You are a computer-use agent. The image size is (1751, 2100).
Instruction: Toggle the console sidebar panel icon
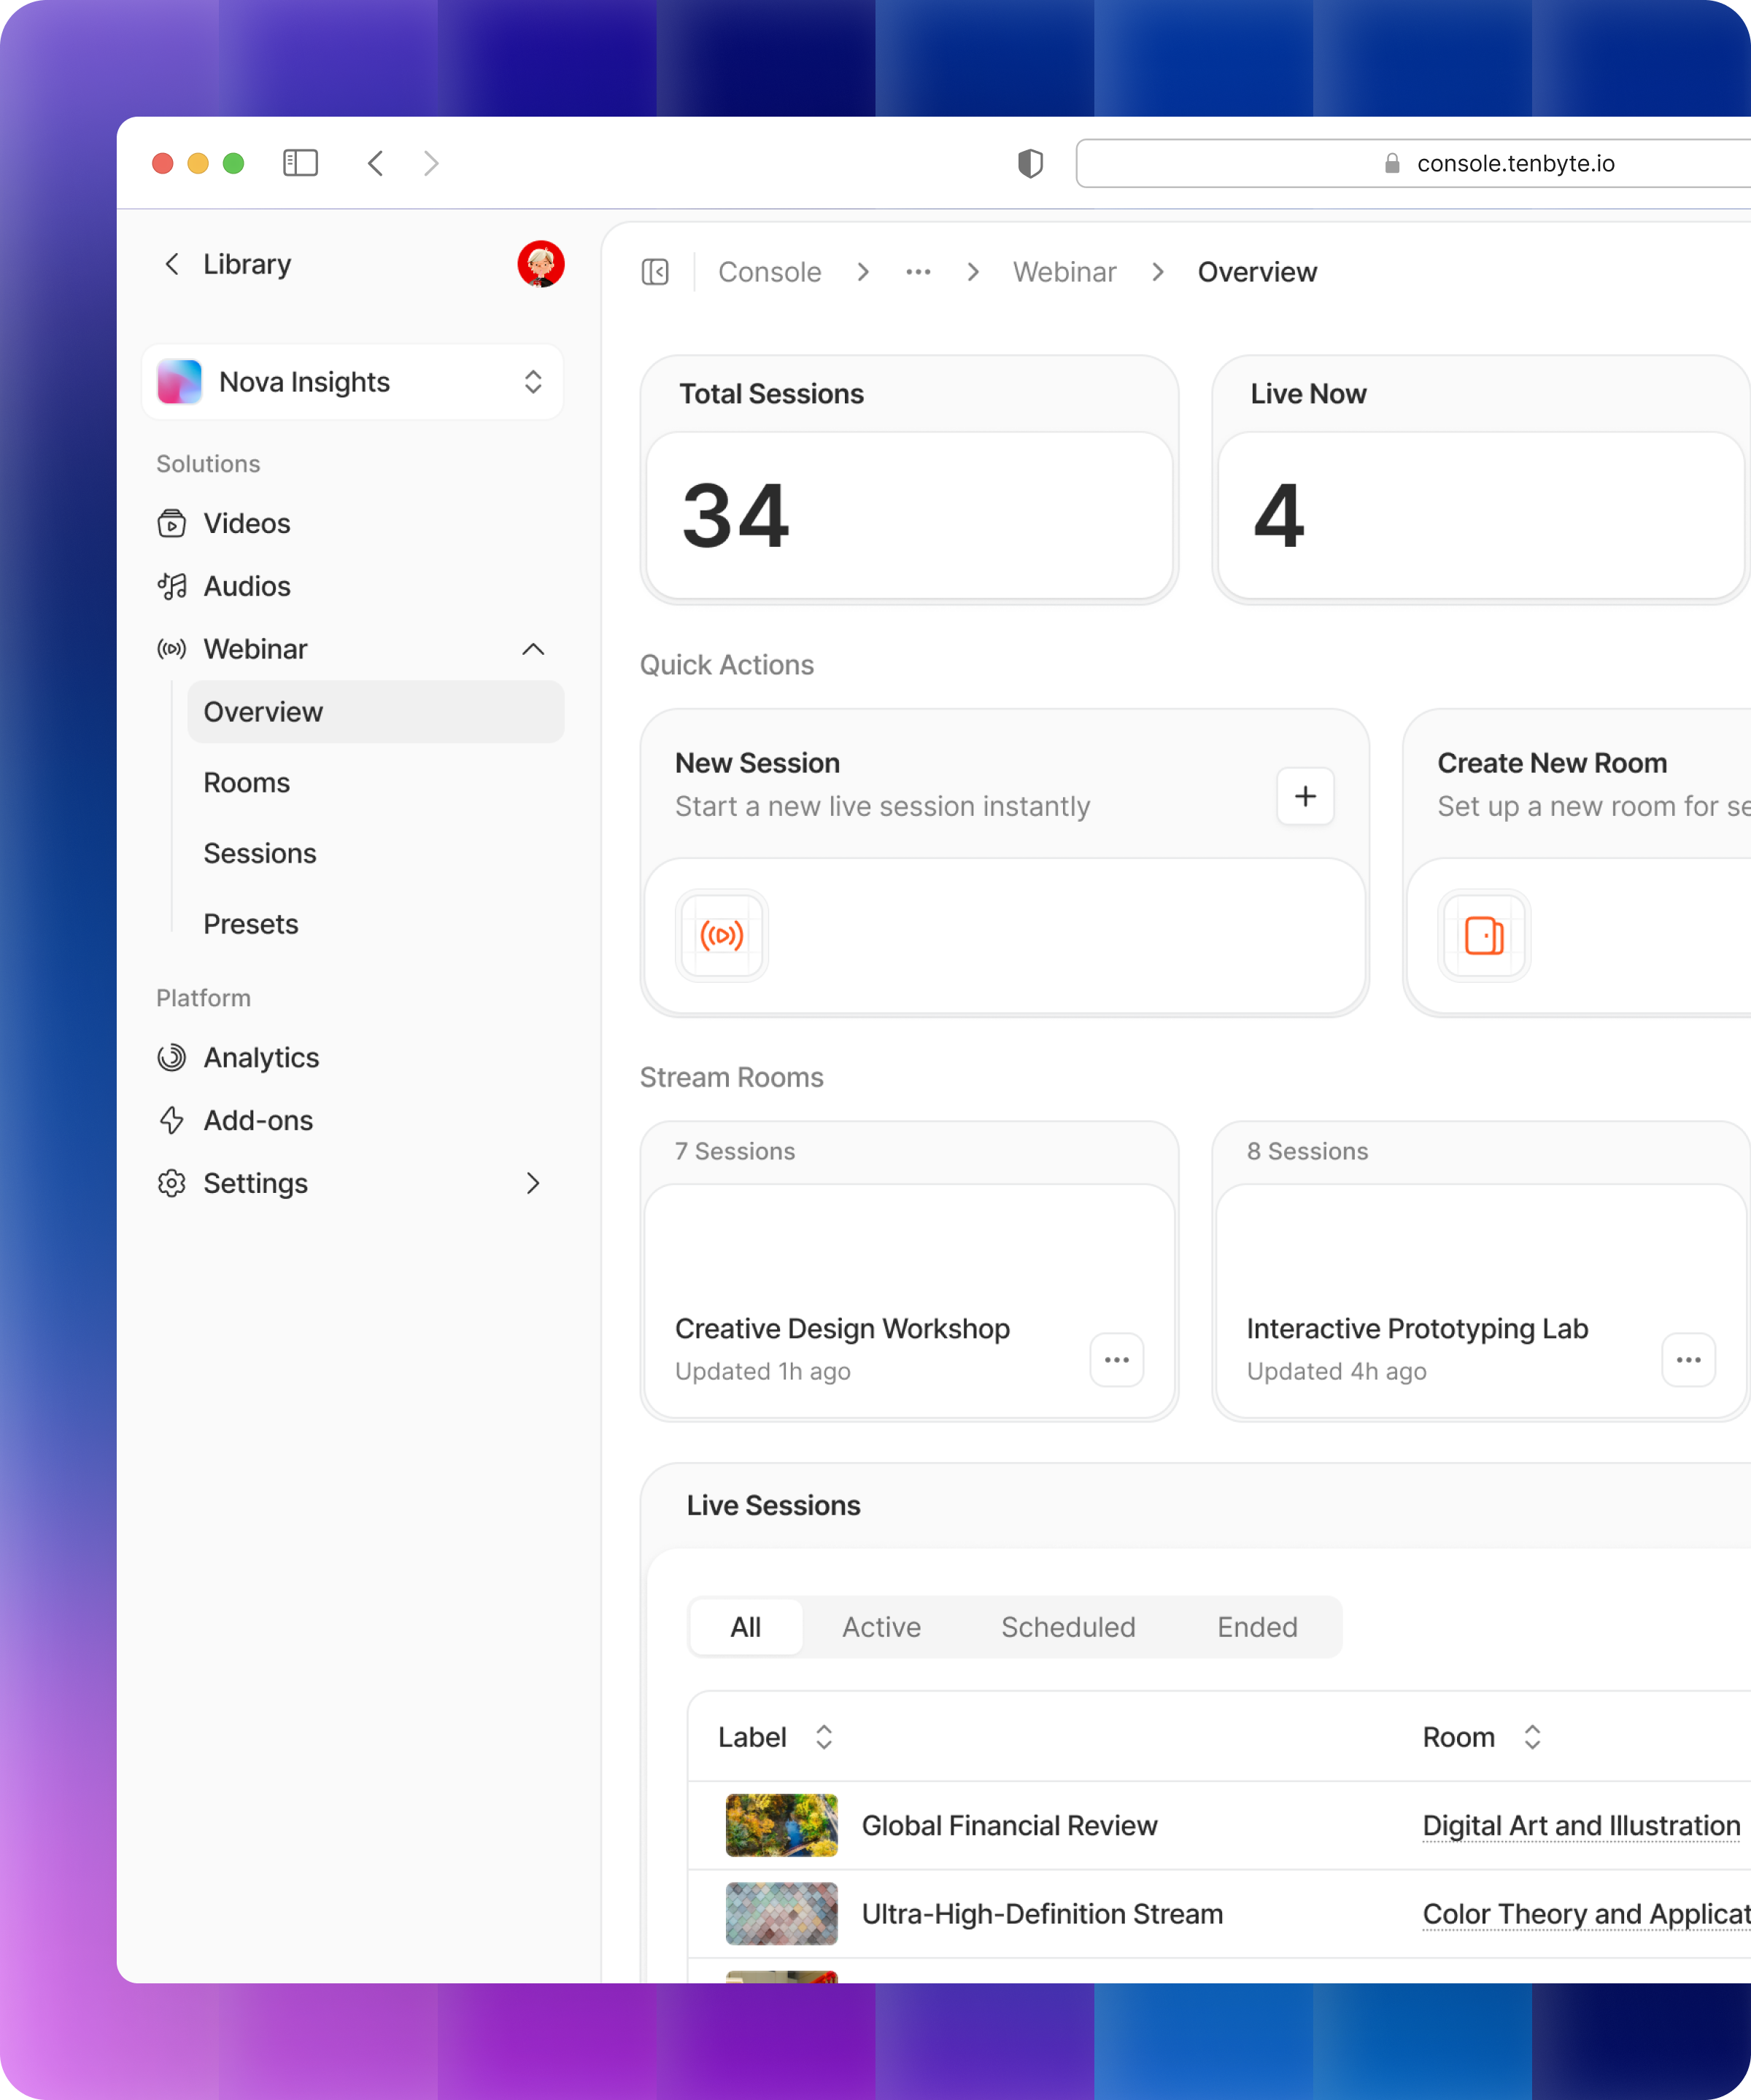655,272
